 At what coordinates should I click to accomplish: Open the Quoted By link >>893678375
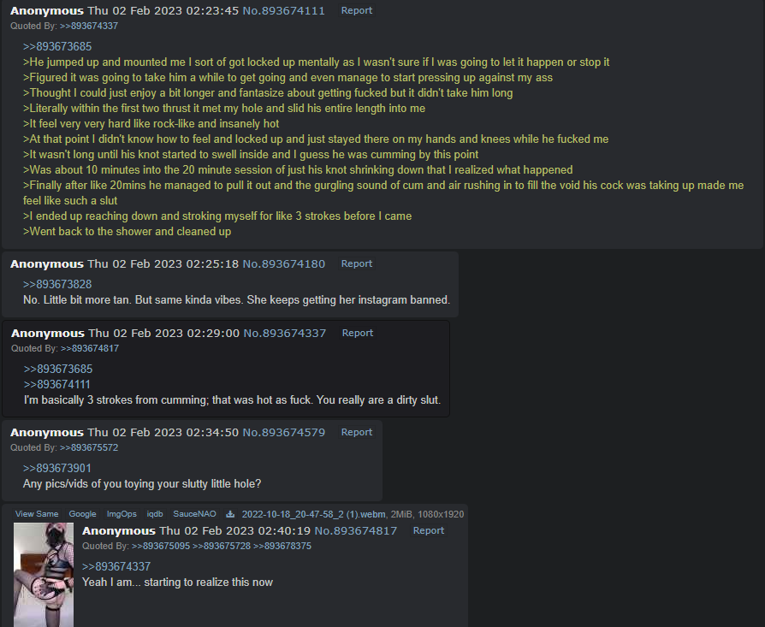(x=282, y=546)
